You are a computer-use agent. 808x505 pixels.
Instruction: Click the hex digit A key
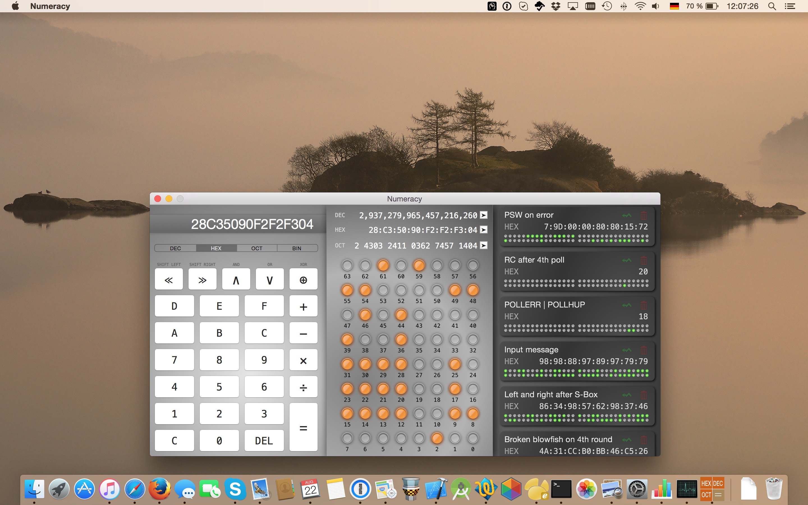(174, 333)
